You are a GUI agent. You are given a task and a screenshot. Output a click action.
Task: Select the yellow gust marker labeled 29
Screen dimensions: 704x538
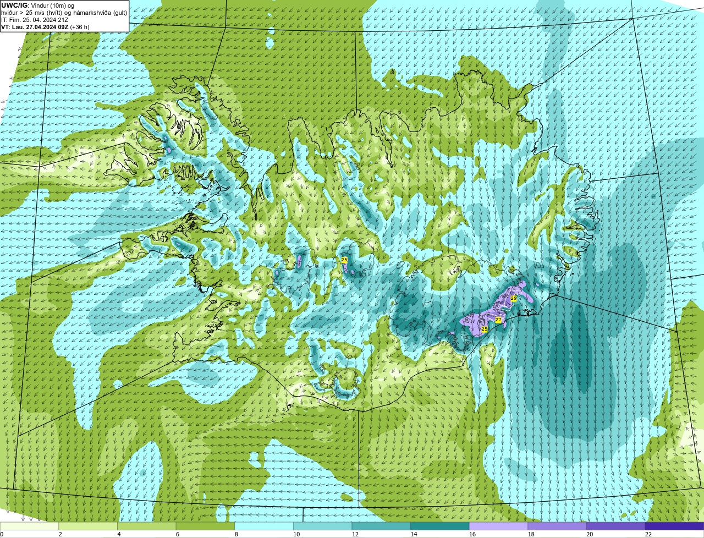coord(514,298)
